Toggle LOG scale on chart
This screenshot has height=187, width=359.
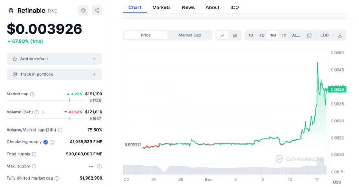[325, 35]
